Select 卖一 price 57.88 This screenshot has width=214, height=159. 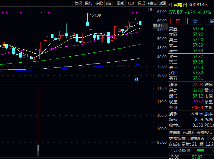click(198, 51)
